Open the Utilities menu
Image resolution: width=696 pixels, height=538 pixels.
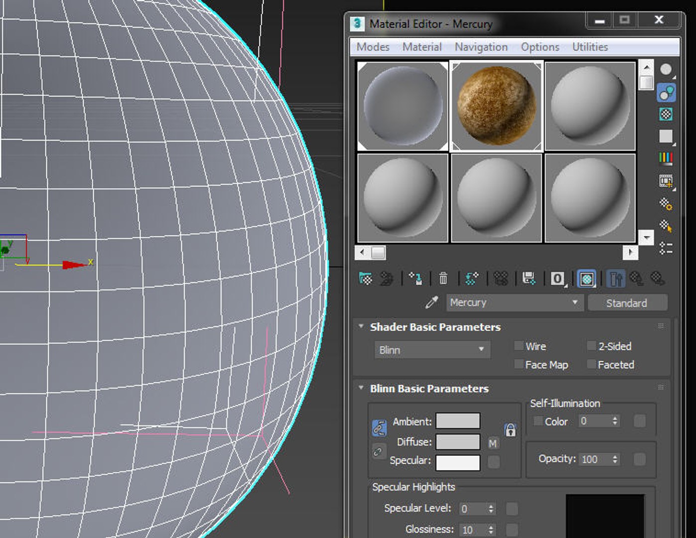pyautogui.click(x=590, y=47)
